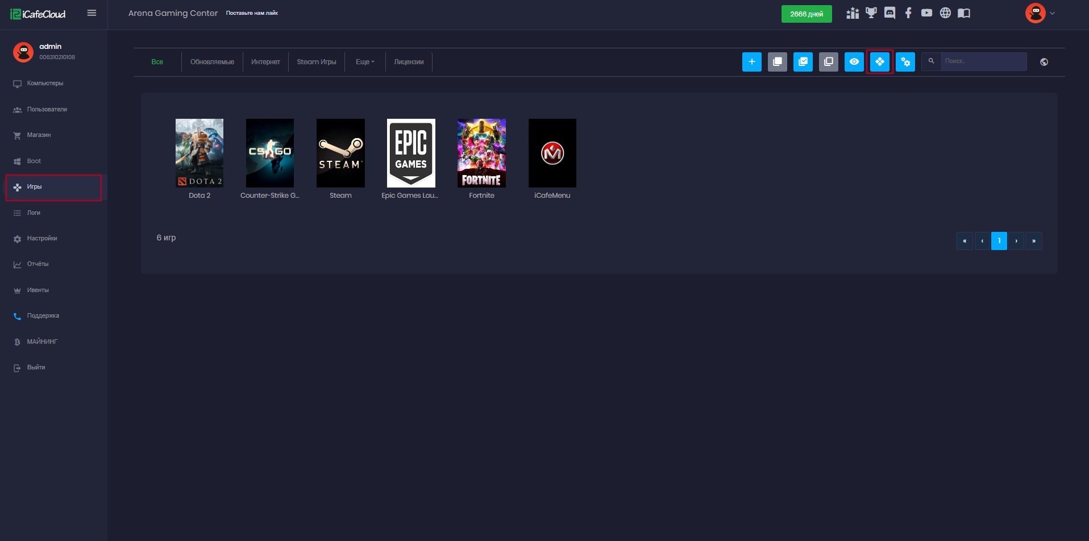Image resolution: width=1089 pixels, height=541 pixels.
Task: Open leaderboard stars icon in header
Action: [x=853, y=13]
